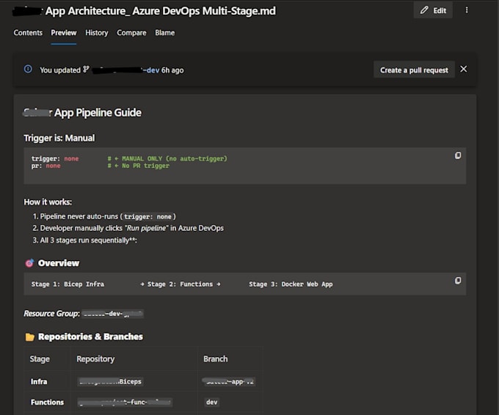Copy the Overview stages code block
Screen dimensions: 499x415
458,281
